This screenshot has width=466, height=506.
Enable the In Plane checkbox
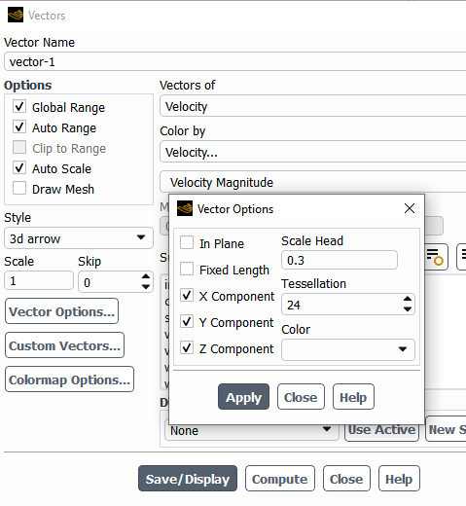coord(187,242)
